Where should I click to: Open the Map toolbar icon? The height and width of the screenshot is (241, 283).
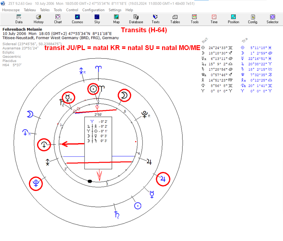coord(116,19)
